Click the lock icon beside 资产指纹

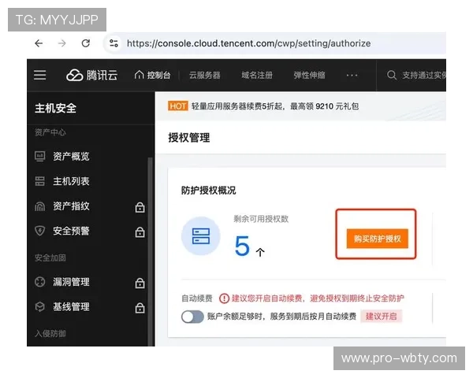(x=140, y=207)
